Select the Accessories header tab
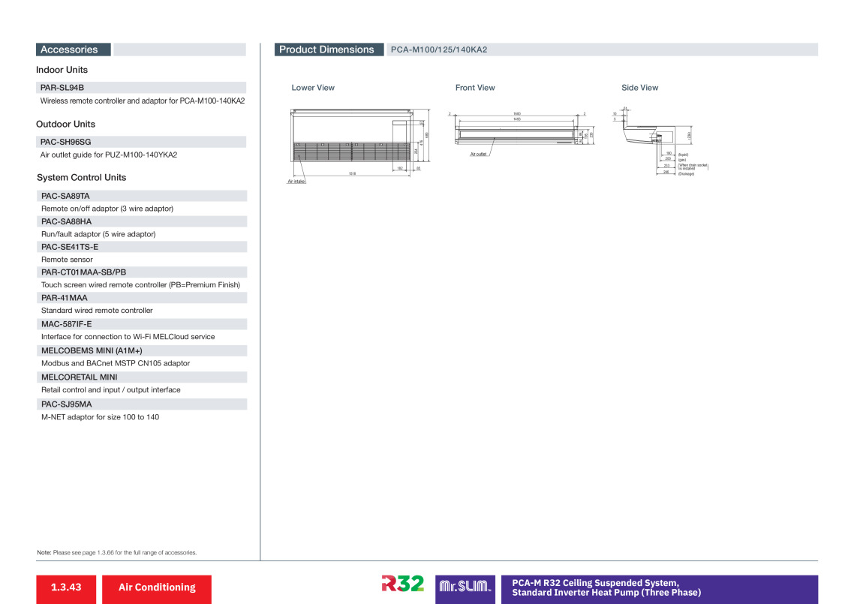 pos(74,50)
